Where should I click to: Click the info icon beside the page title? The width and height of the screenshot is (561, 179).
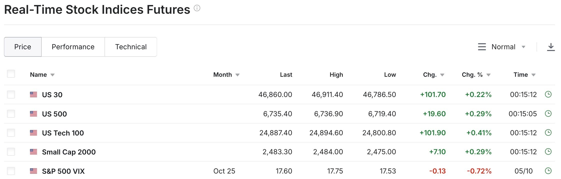197,8
